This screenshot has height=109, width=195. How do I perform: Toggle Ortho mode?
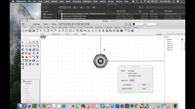[46, 24]
